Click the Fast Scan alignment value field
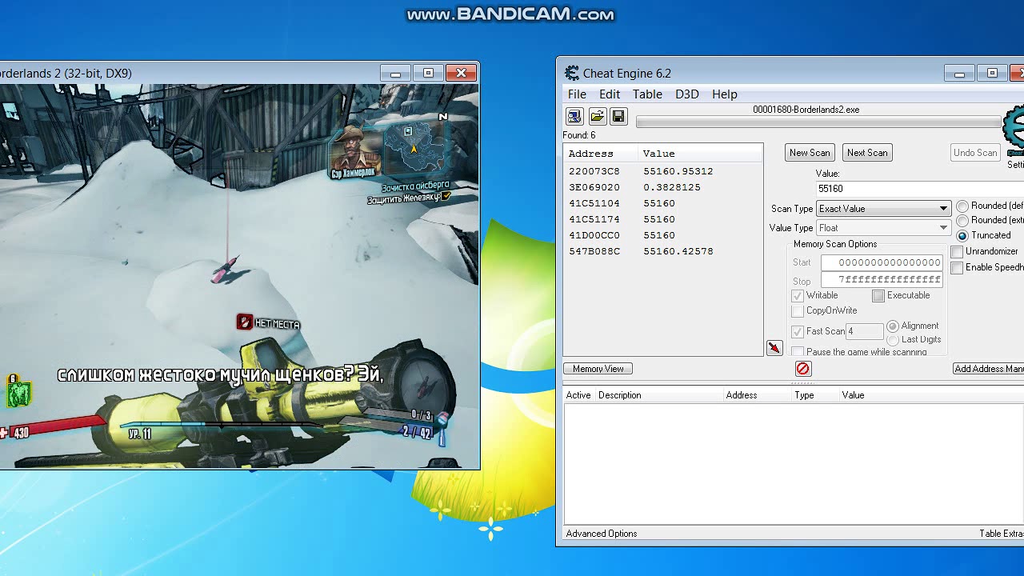1024x576 pixels. 864,331
